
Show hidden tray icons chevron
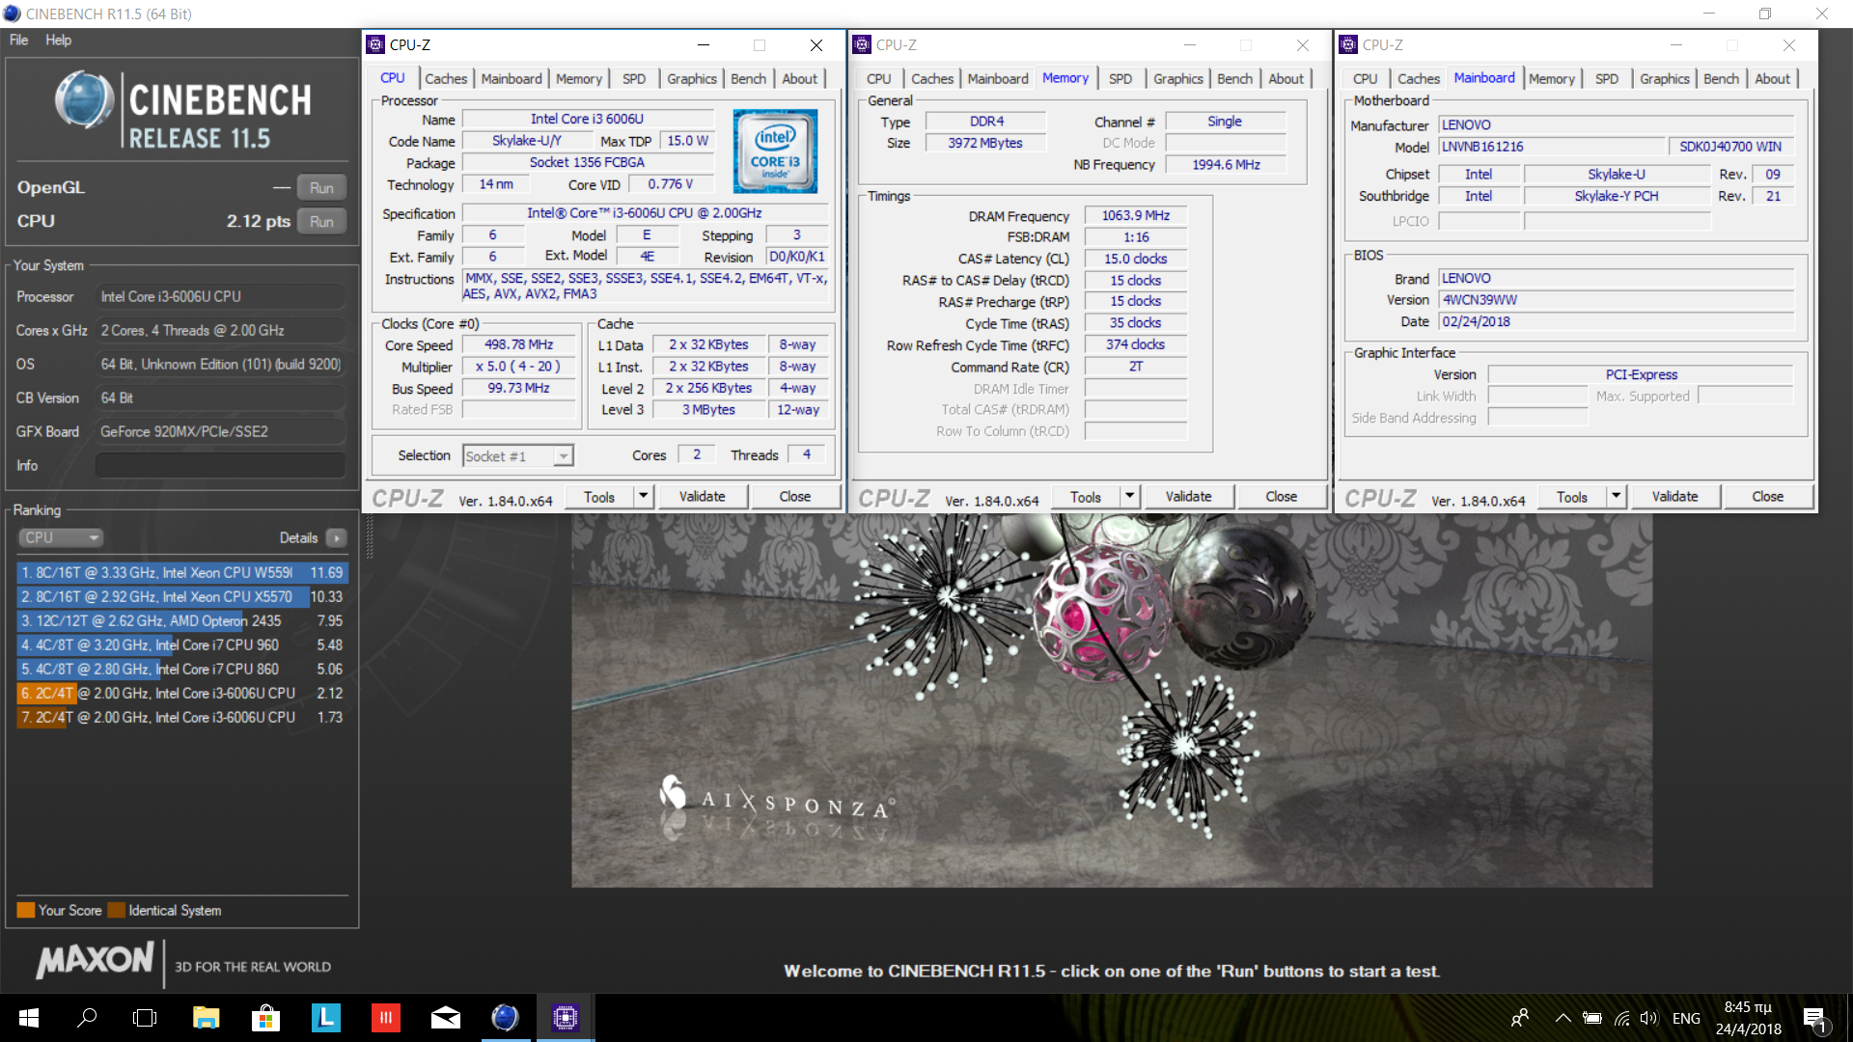tap(1563, 1018)
